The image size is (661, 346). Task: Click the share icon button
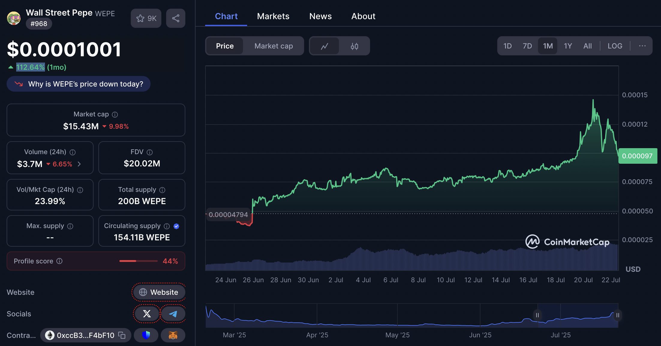(x=176, y=18)
